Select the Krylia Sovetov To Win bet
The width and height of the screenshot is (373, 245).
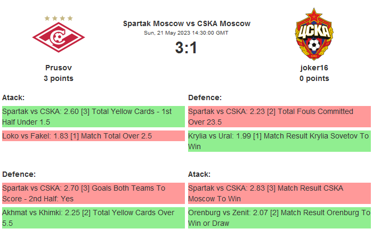279,141
